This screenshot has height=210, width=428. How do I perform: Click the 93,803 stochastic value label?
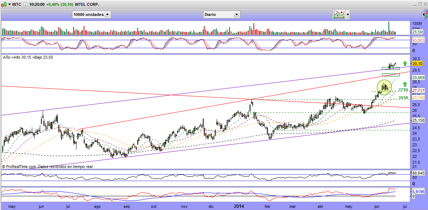click(x=418, y=40)
